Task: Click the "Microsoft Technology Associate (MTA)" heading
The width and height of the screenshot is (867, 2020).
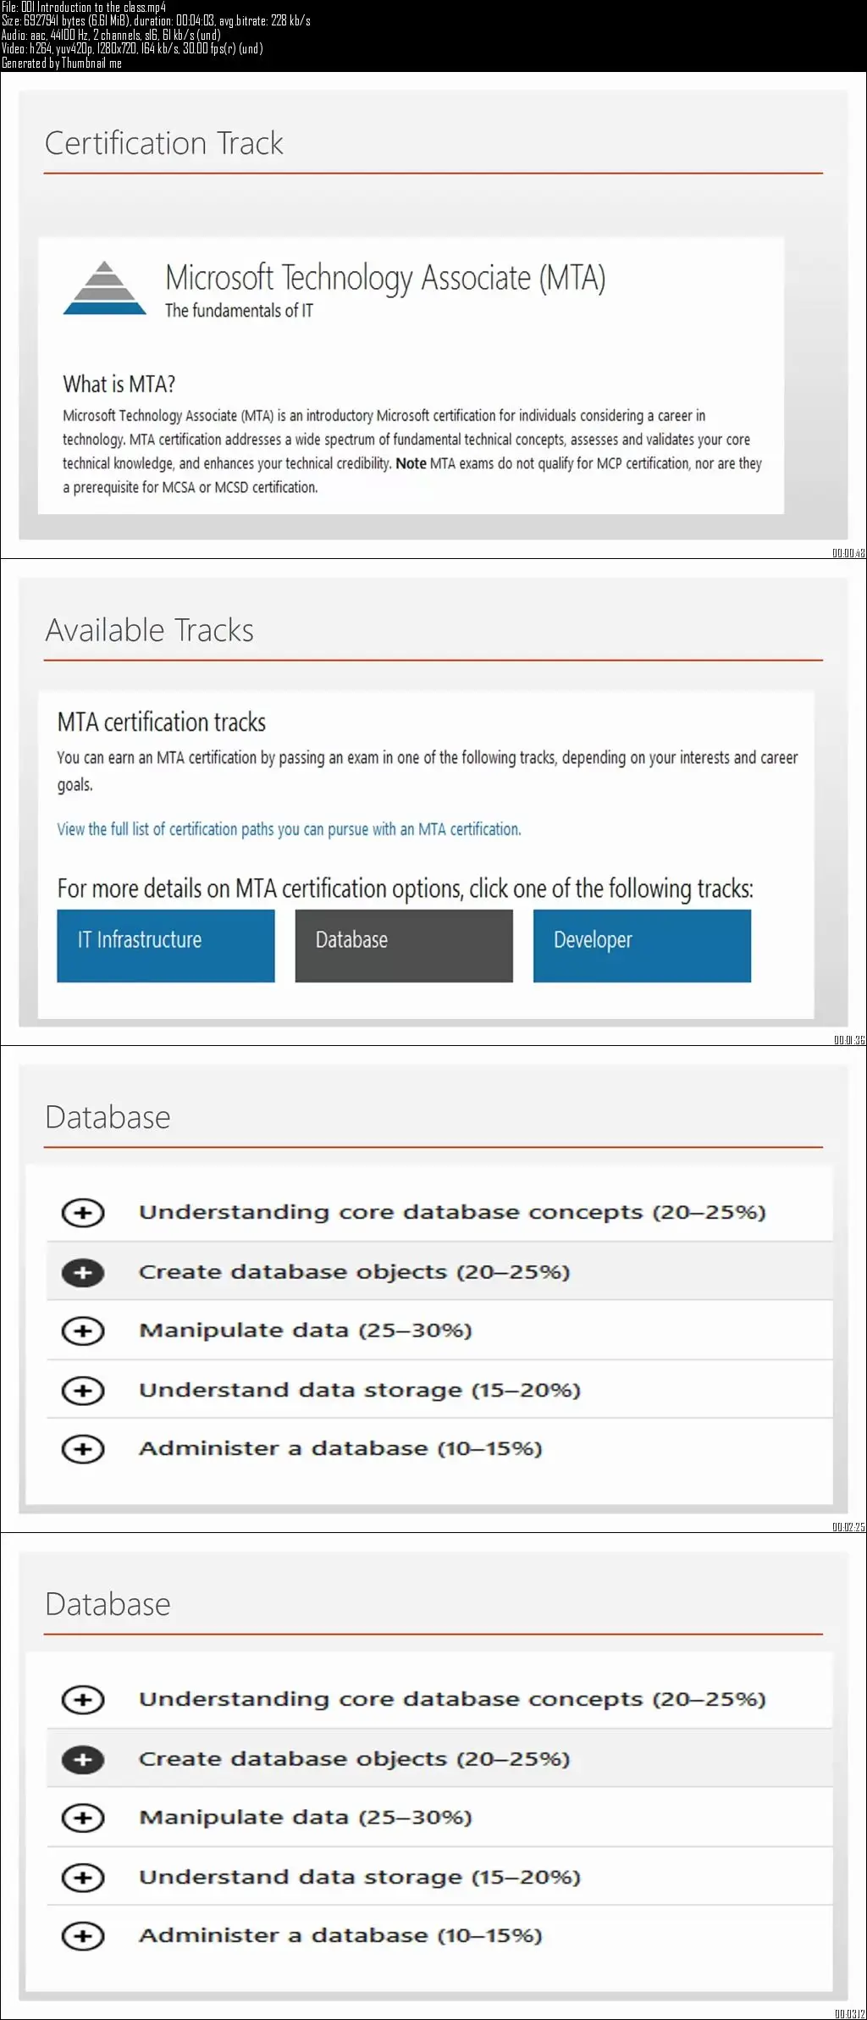Action: (385, 278)
